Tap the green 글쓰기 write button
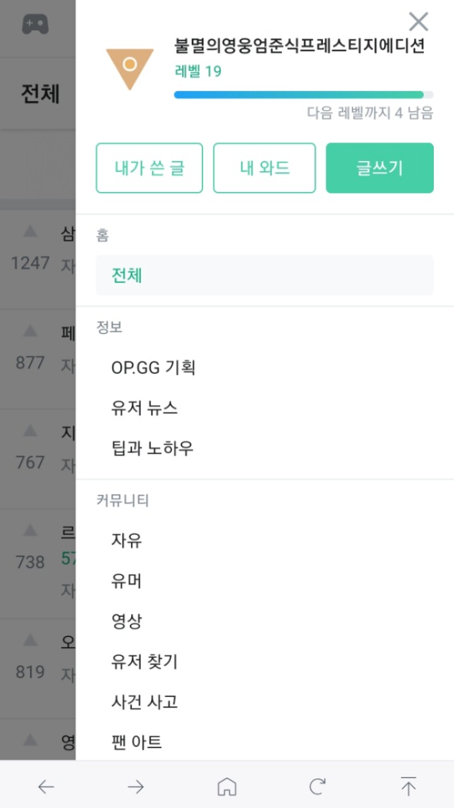The height and width of the screenshot is (808, 454). (x=380, y=168)
